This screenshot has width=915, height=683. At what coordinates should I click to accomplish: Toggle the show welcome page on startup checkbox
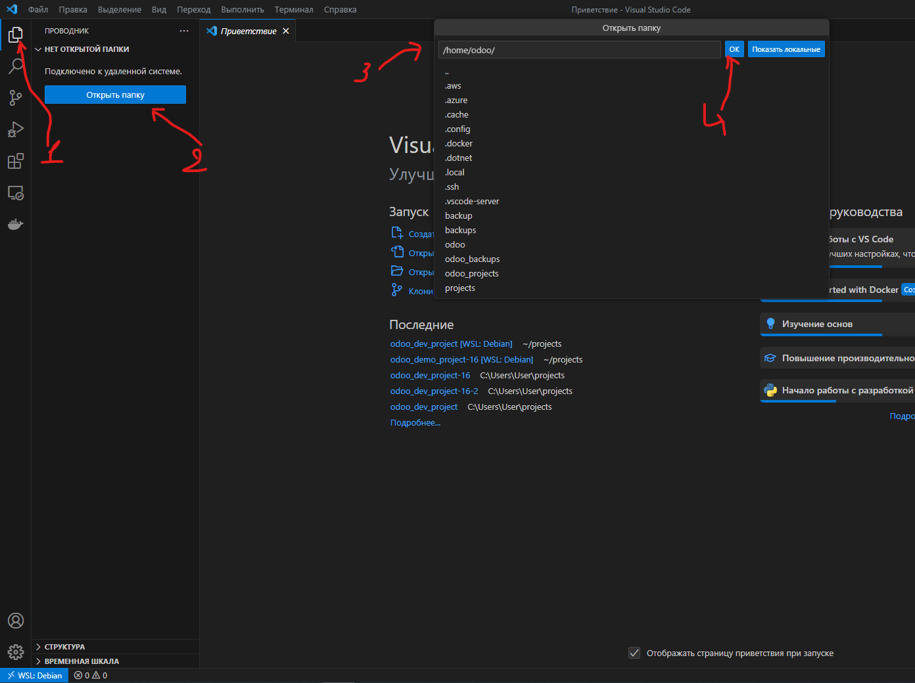coord(634,653)
